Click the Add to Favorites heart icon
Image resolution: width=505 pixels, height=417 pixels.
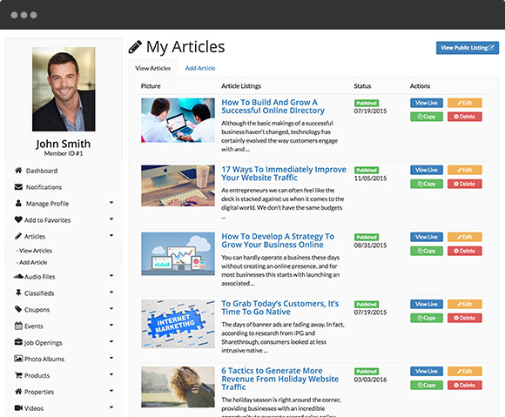point(18,219)
